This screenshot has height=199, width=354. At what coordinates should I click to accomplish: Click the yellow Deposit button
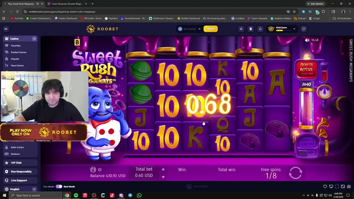[x=210, y=29]
